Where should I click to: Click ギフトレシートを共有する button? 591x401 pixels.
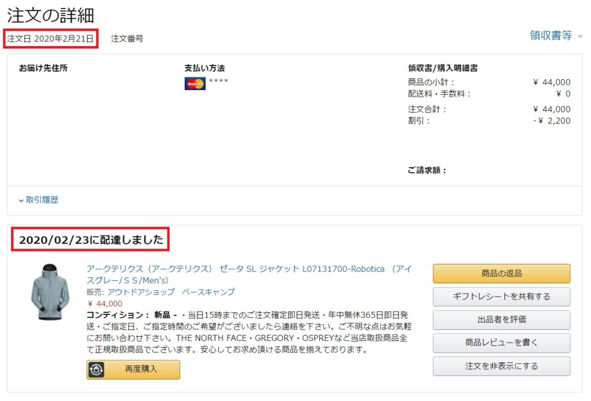[502, 297]
